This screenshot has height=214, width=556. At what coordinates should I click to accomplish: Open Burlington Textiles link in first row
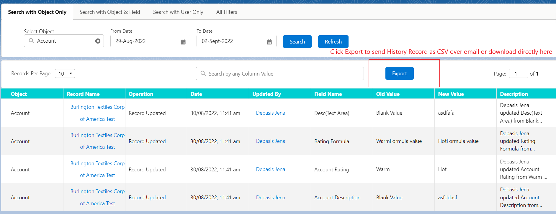click(x=97, y=107)
